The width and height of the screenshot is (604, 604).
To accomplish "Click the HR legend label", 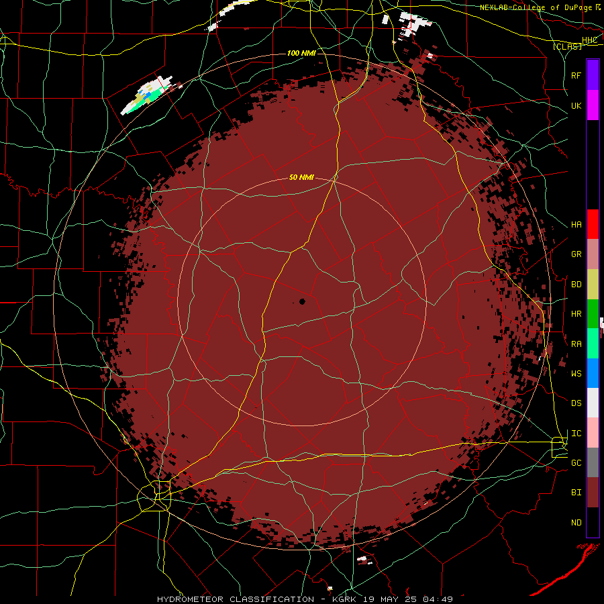I will (576, 314).
